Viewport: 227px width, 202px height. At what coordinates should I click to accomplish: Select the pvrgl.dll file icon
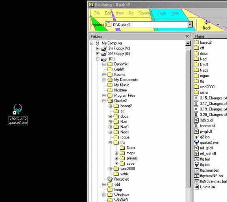point(197,131)
